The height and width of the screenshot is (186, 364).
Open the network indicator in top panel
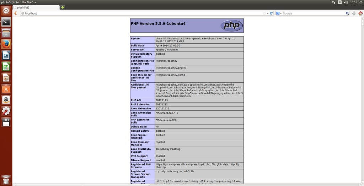(x=333, y=2)
